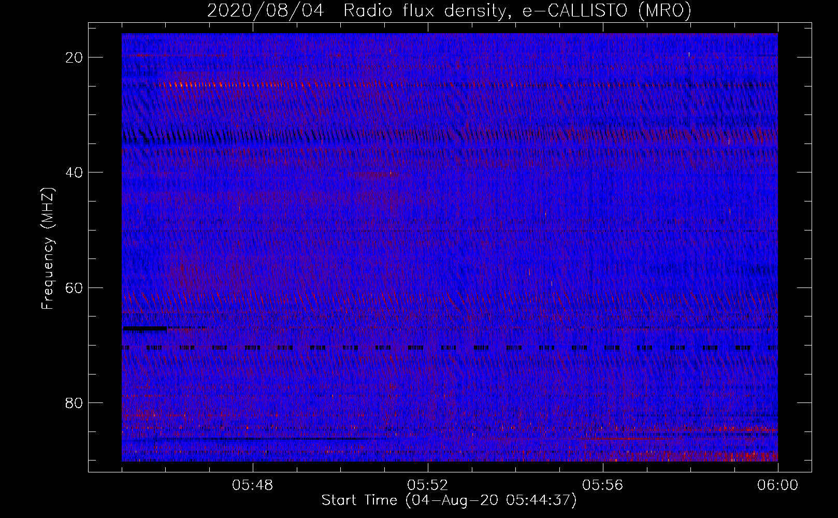Click the 05:52 time tick label
This screenshot has height=518, width=838.
pyautogui.click(x=428, y=485)
